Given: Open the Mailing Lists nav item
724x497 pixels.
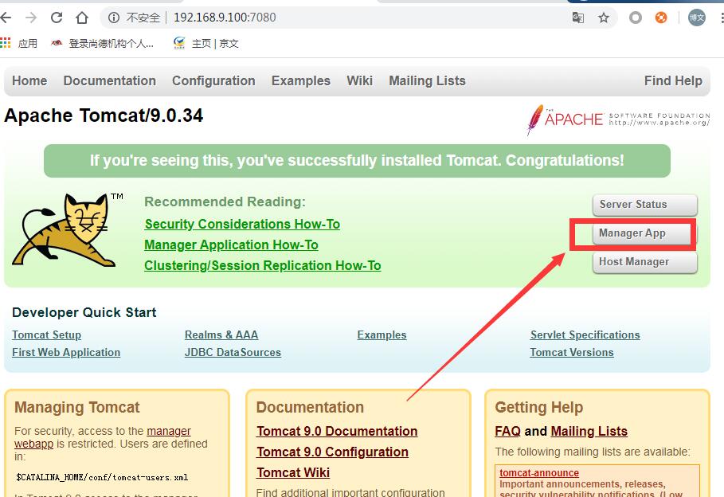Looking at the screenshot, I should (427, 80).
